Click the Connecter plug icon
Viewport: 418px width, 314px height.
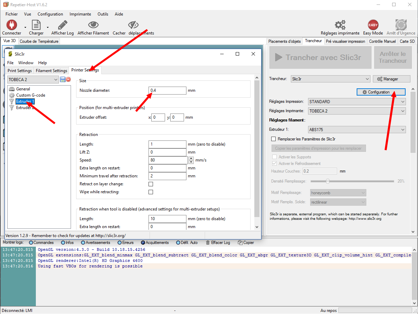pyautogui.click(x=12, y=25)
